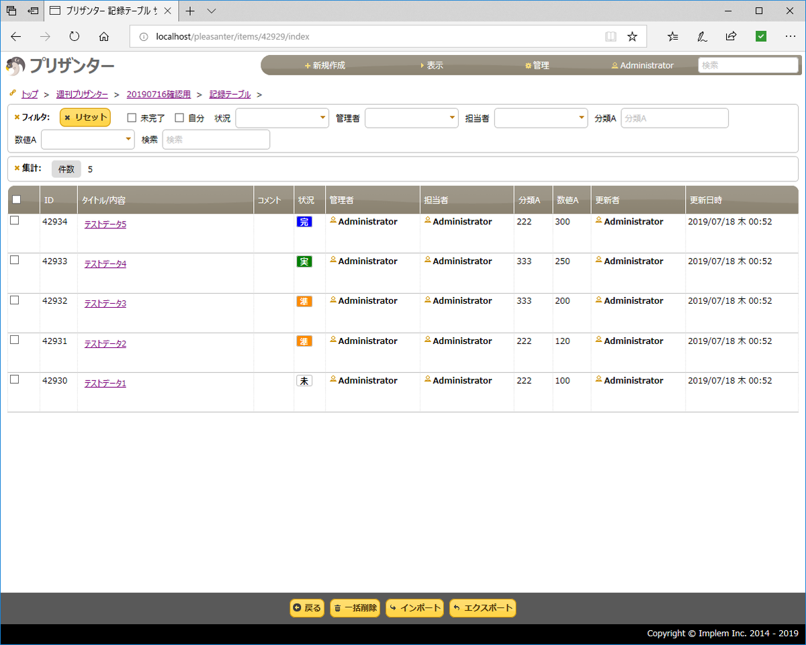Click the browser address bar URL
Screen dimensions: 806x645
pyautogui.click(x=232, y=37)
